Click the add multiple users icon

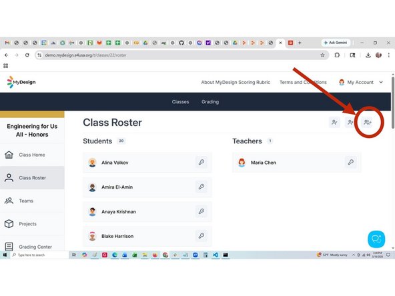point(368,122)
